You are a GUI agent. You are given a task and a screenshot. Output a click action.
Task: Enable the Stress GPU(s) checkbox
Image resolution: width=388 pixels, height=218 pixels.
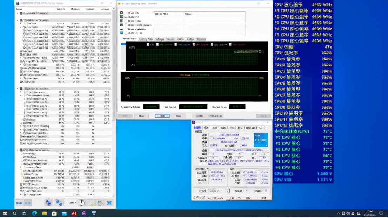pos(126,33)
